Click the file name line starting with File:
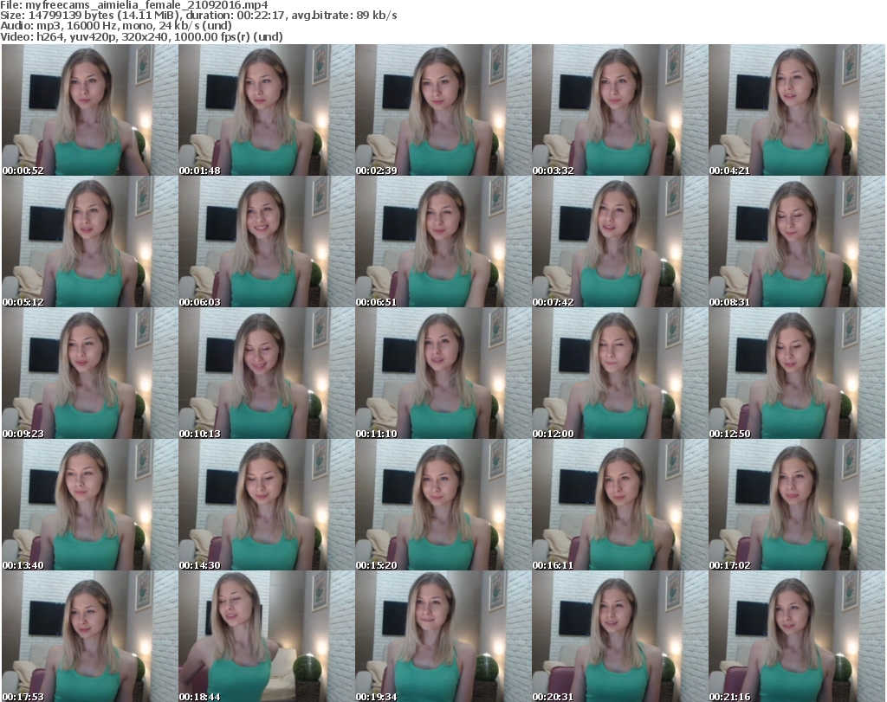887x702 pixels. point(134,5)
